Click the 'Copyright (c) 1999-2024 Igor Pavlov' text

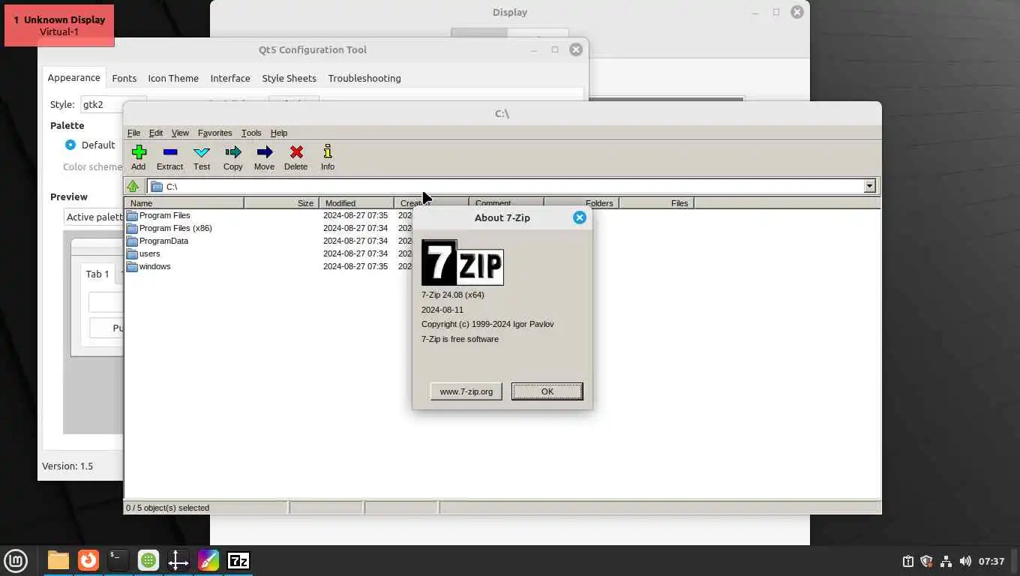coord(487,324)
